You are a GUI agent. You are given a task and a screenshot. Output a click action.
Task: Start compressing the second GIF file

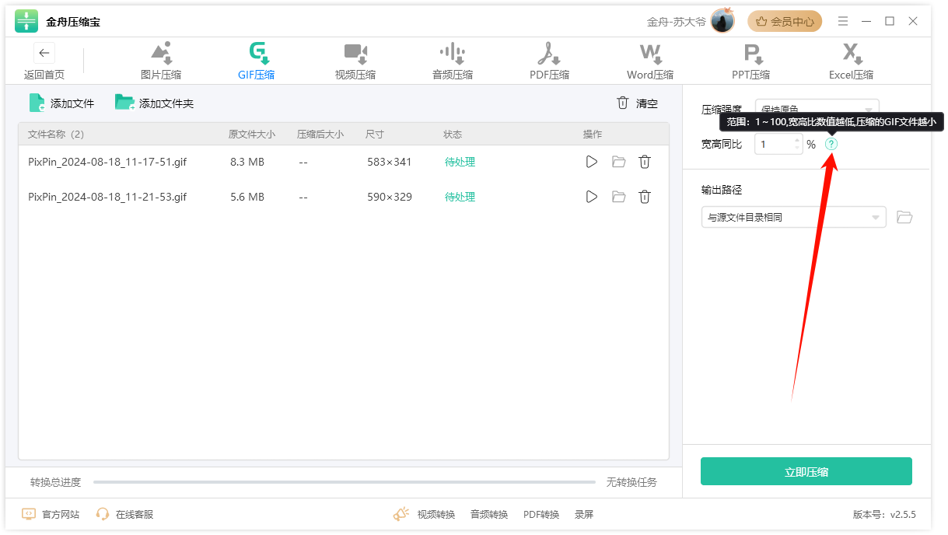click(x=592, y=197)
